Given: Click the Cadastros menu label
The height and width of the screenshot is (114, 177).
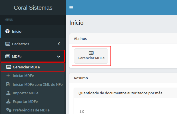Looking at the screenshot, I should (21, 44).
